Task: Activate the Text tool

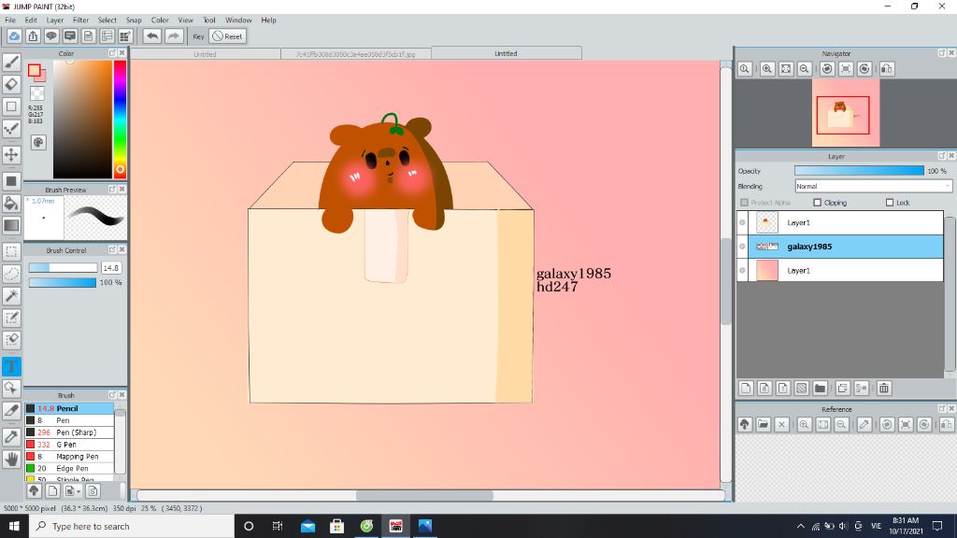Action: (11, 366)
